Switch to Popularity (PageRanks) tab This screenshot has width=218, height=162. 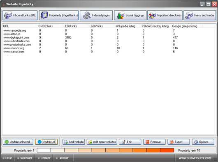point(59,15)
